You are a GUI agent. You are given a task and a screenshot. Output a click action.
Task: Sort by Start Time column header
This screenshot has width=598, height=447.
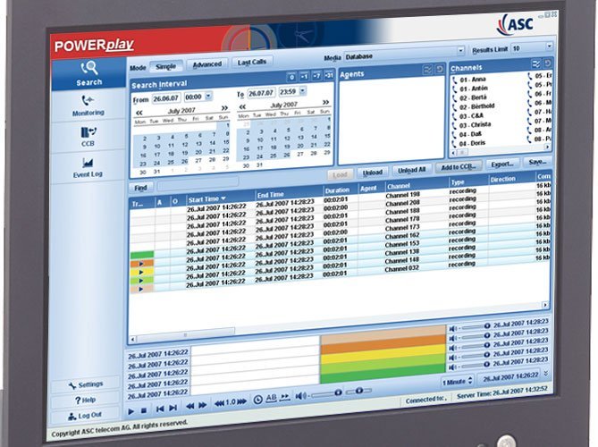point(221,199)
